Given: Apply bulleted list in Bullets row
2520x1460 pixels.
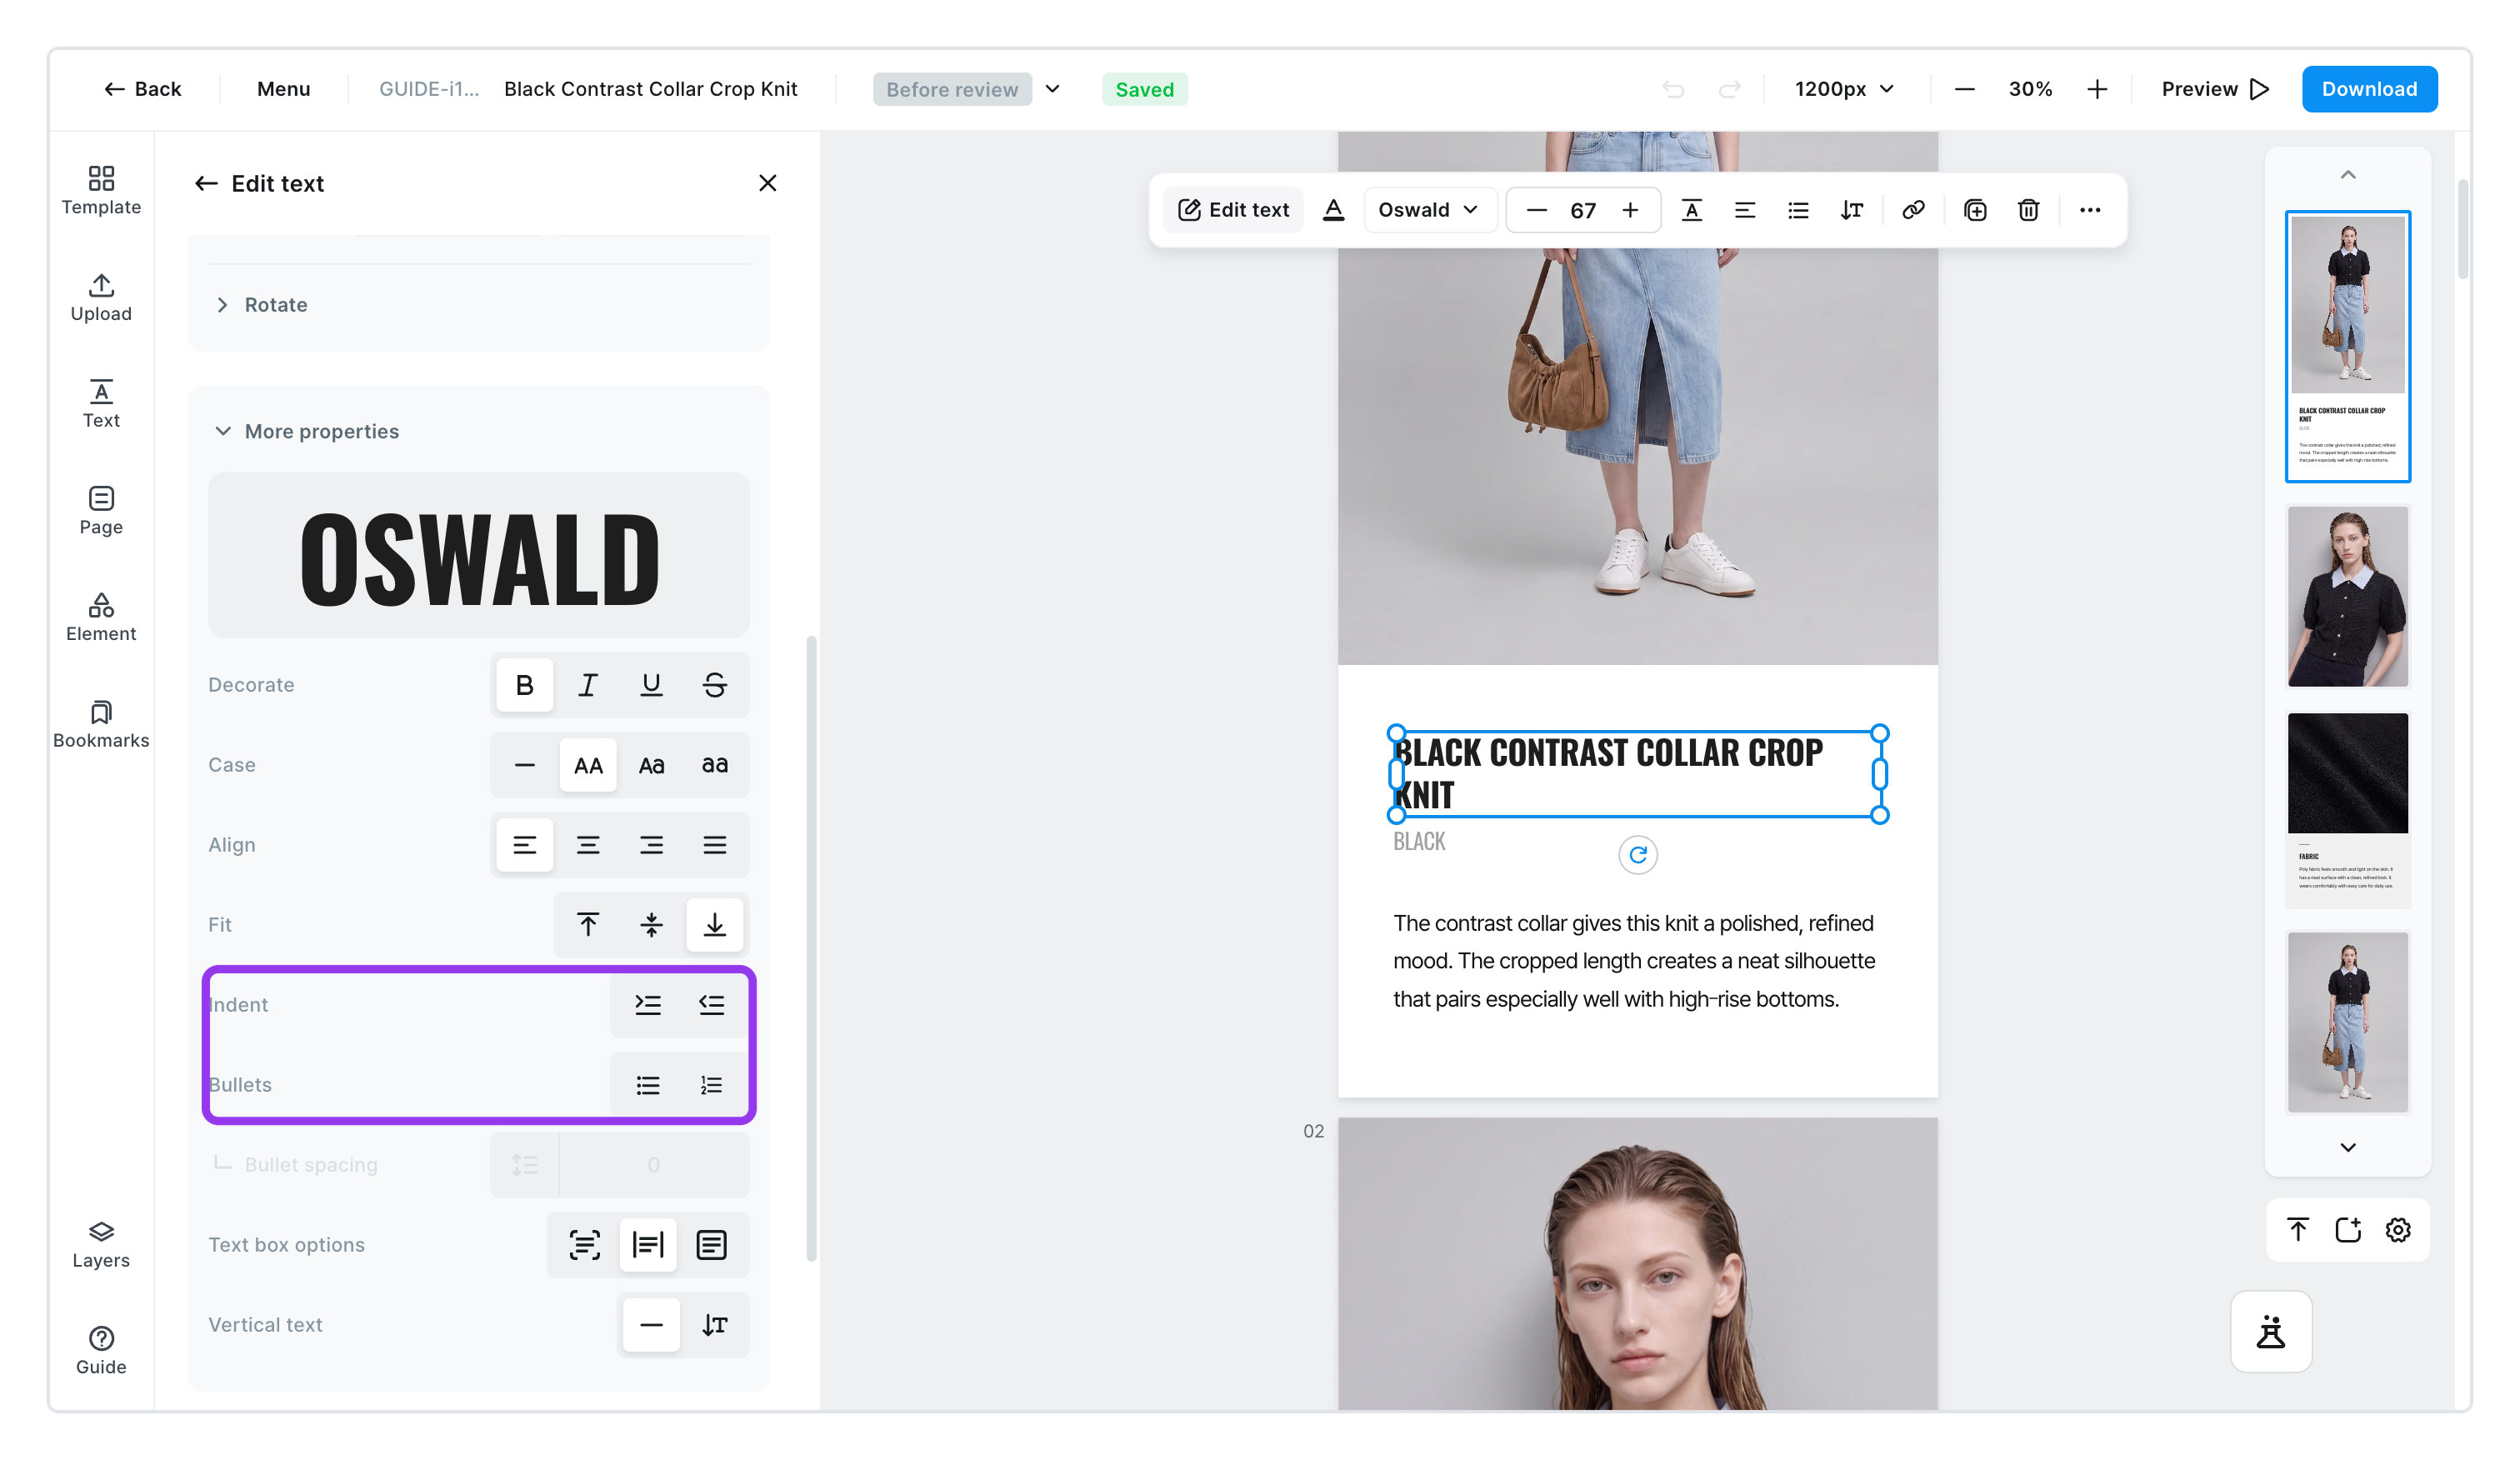Looking at the screenshot, I should click(648, 1085).
